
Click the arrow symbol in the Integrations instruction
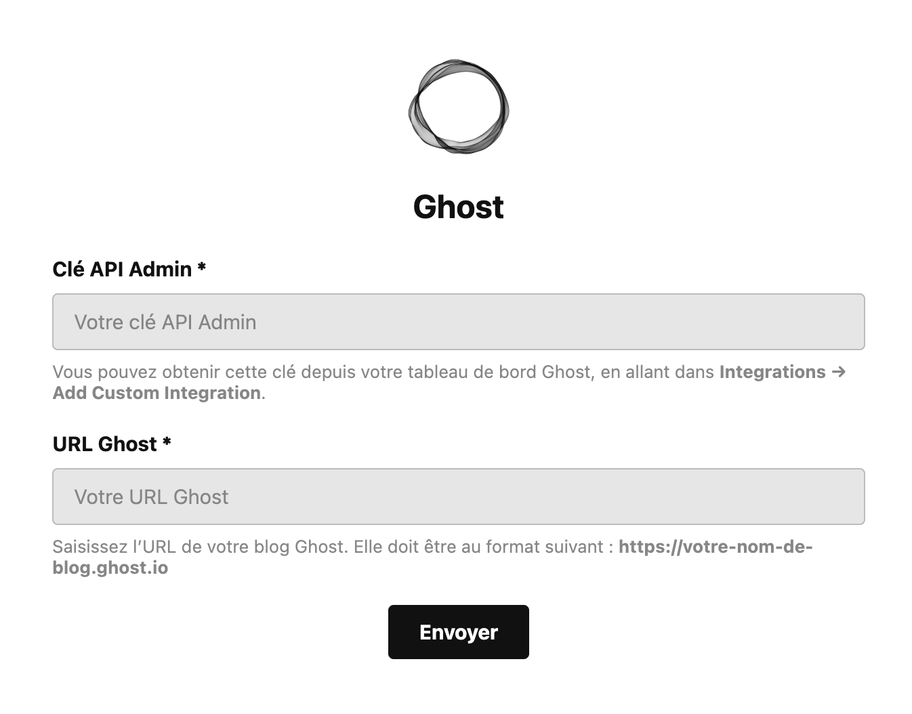click(x=840, y=371)
